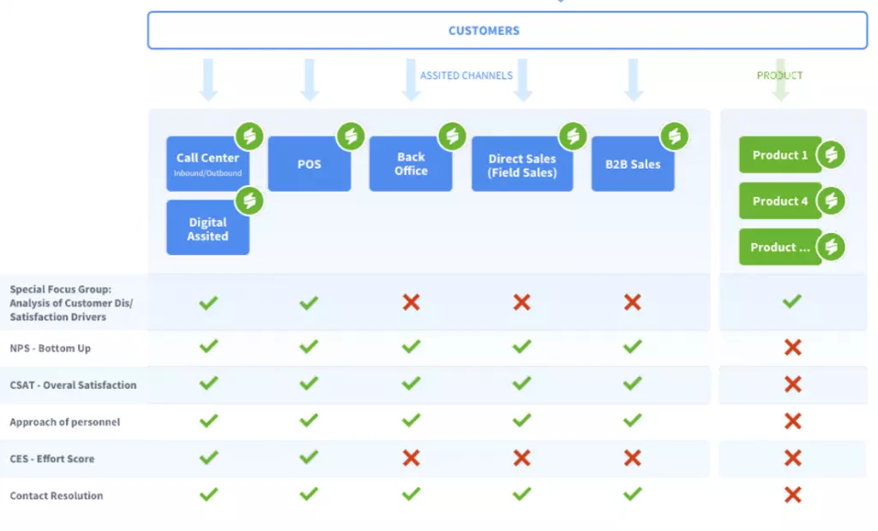Image resolution: width=878 pixels, height=531 pixels.
Task: Click the green badge on Digital Assited
Action: 250,201
